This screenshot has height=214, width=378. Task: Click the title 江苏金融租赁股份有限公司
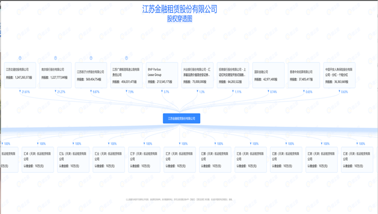click(x=179, y=9)
